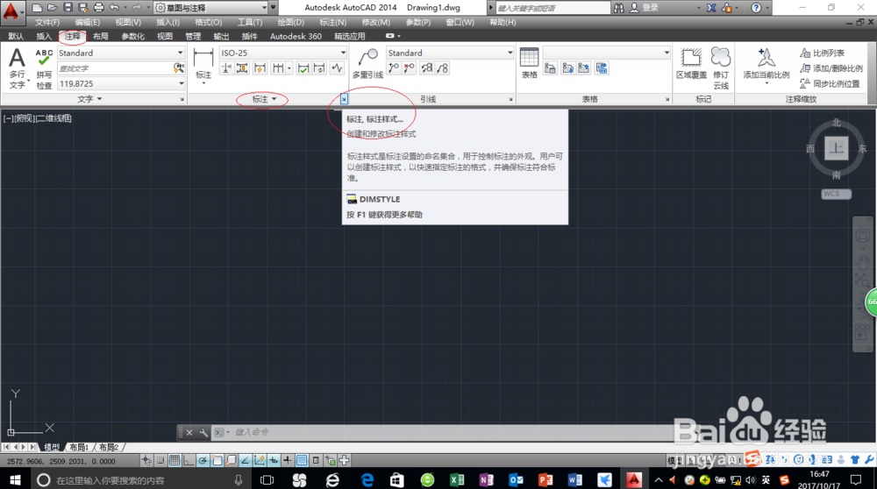Expand the 文字 panel title
This screenshot has height=489, width=877.
tap(89, 99)
